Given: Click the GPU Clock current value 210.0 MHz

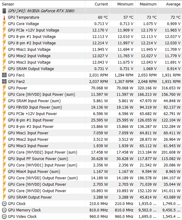Looking at the screenshot, I should point(99,204).
